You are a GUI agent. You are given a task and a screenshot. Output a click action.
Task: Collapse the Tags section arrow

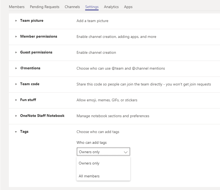[16, 132]
